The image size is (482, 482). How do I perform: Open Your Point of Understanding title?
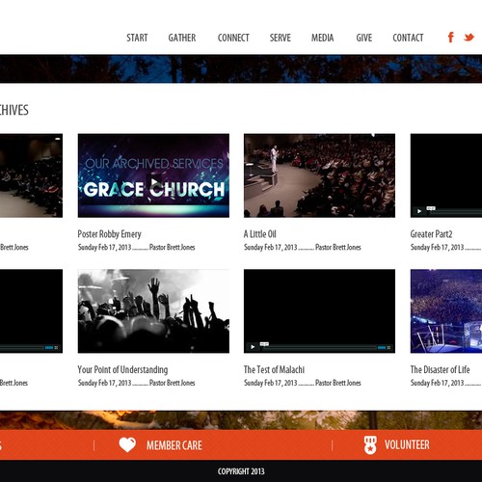tap(122, 369)
